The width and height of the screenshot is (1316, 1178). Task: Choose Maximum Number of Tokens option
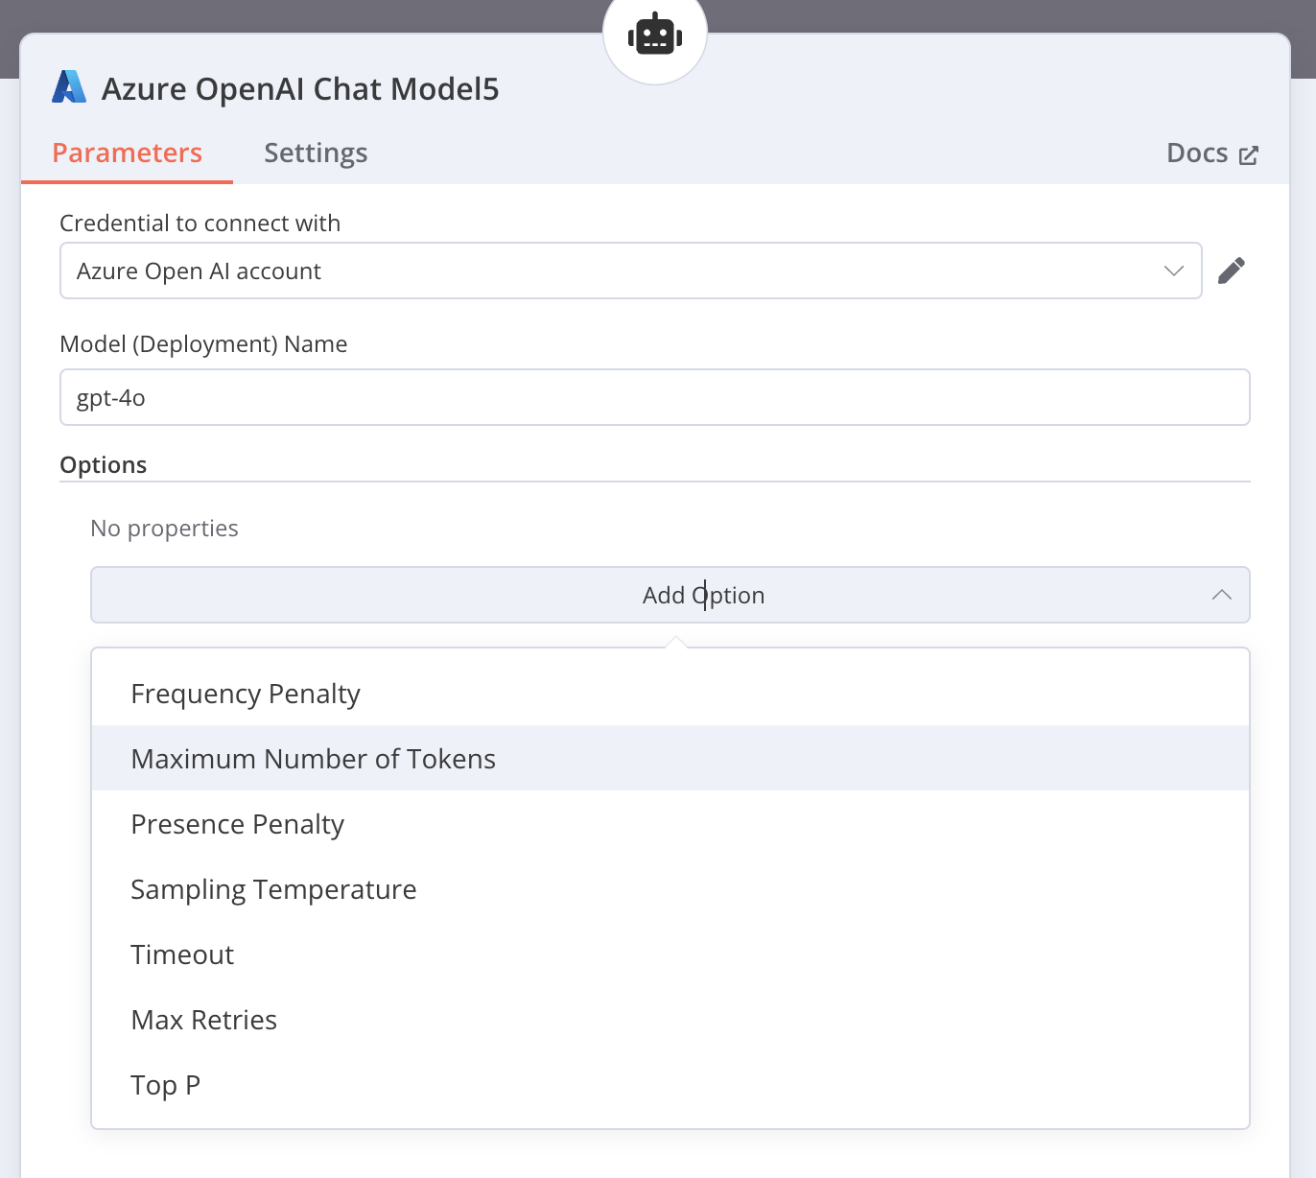point(313,759)
